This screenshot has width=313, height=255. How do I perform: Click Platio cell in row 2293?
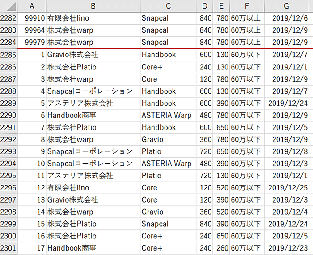pos(168,151)
